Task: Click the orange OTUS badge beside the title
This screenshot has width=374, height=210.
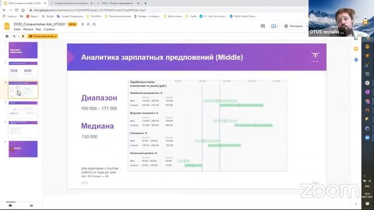Action: click(72, 24)
